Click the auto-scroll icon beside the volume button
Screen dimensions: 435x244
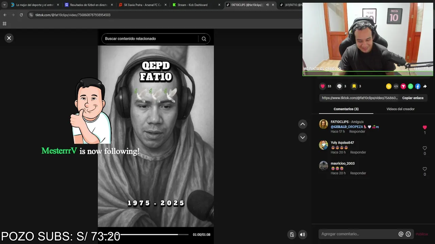coord(292,235)
